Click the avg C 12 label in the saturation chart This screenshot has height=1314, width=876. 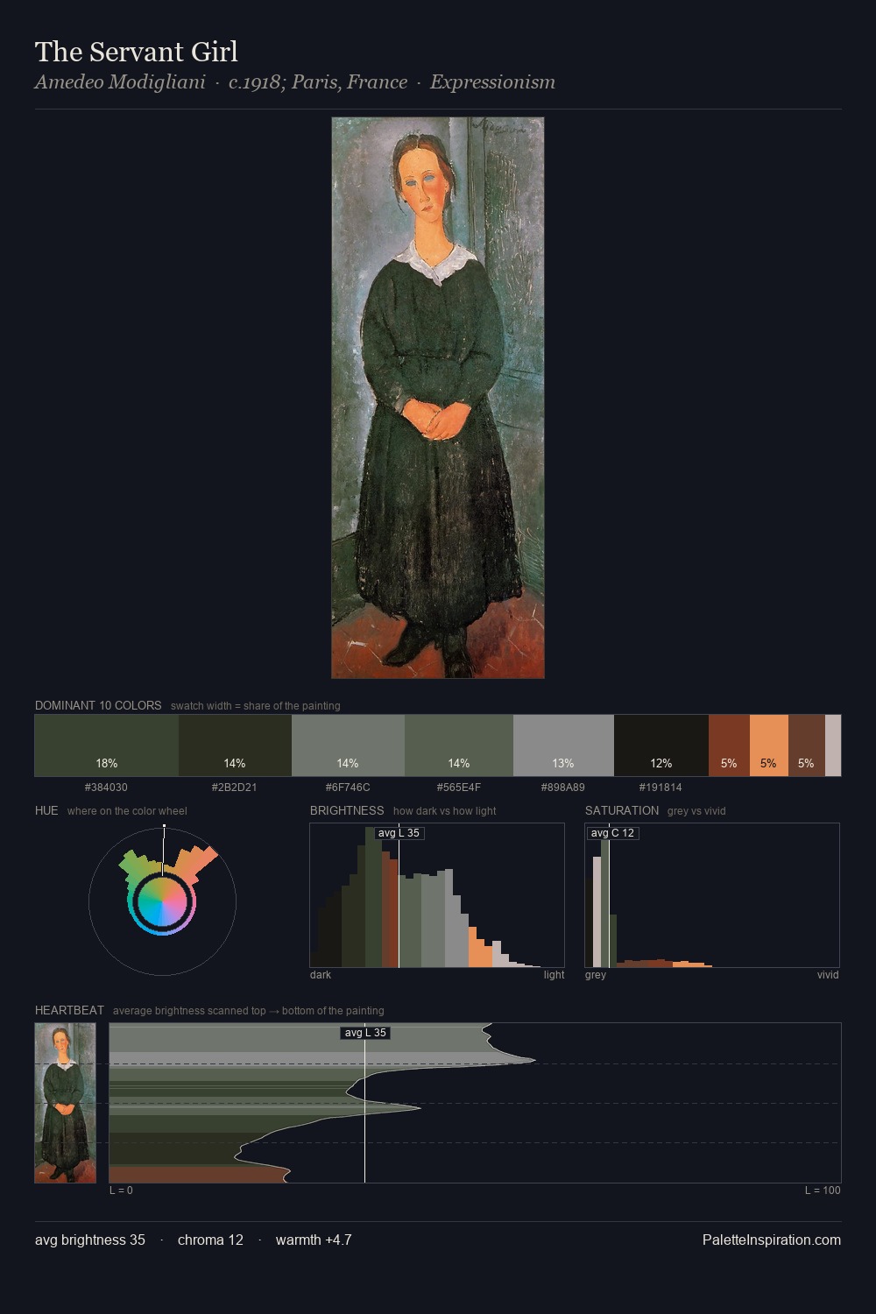point(612,833)
